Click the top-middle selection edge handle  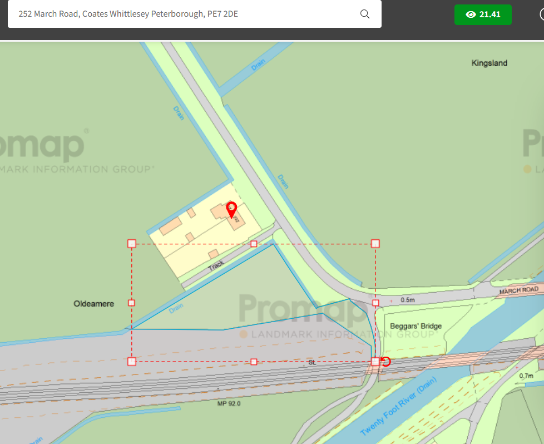(x=254, y=244)
